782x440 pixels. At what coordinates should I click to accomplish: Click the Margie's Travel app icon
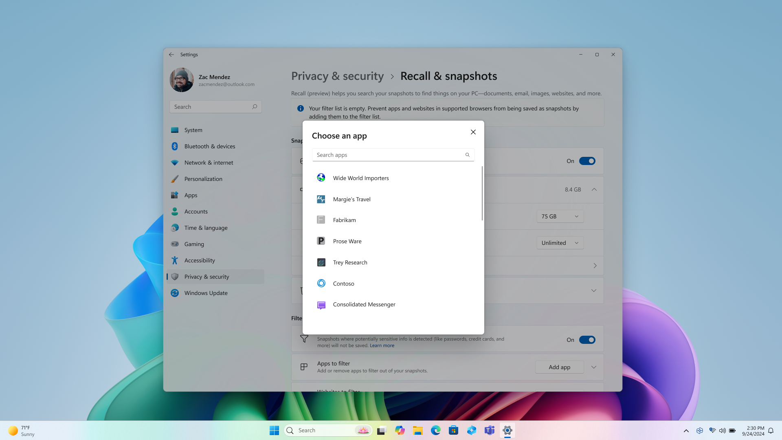[321, 199]
